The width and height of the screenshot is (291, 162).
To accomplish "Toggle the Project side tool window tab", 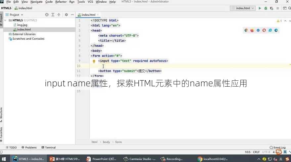I will coord(1,20).
